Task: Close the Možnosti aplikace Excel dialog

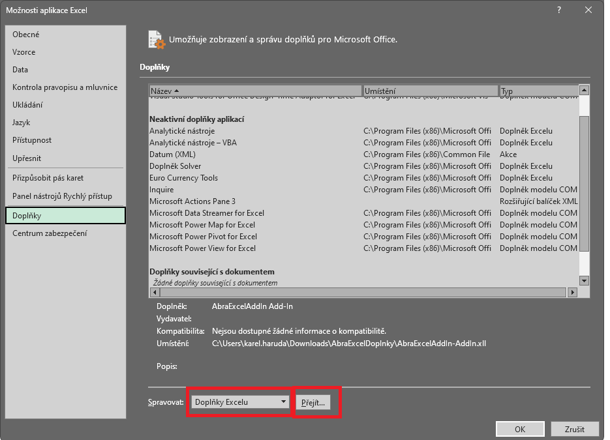Action: (x=588, y=10)
